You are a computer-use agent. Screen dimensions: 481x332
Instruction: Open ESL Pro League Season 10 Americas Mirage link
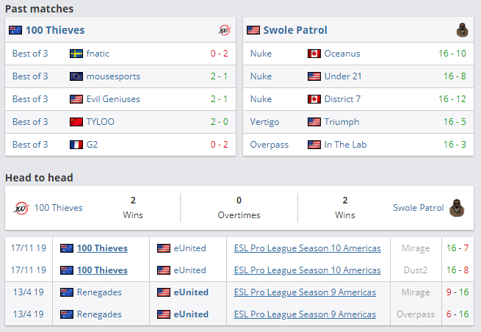click(x=307, y=248)
